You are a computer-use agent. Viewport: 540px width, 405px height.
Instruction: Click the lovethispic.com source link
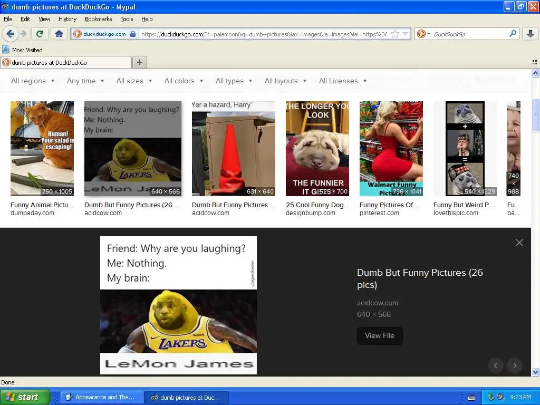tap(456, 213)
